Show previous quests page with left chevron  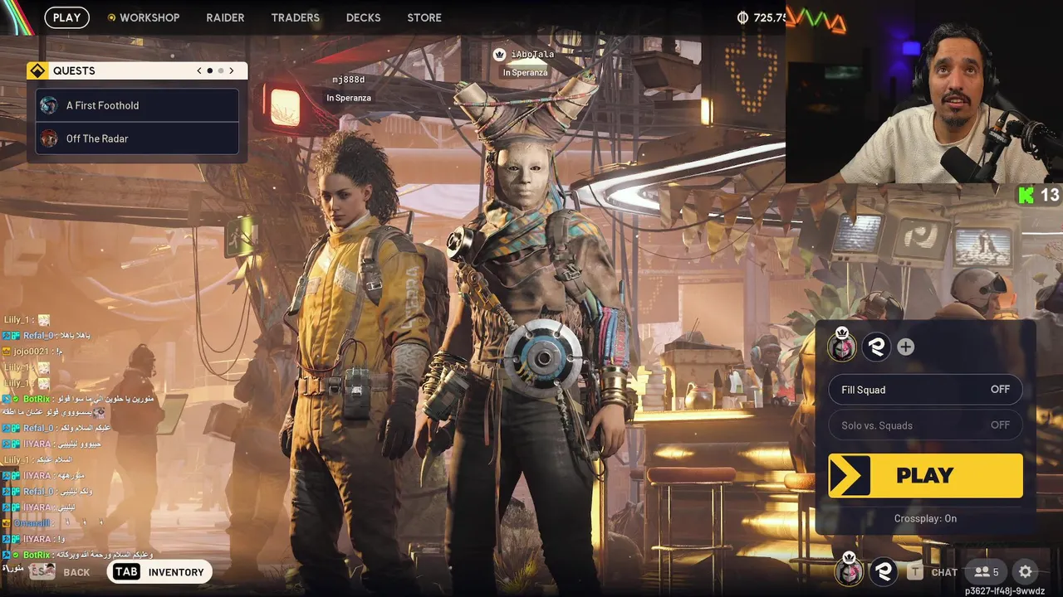pos(199,70)
